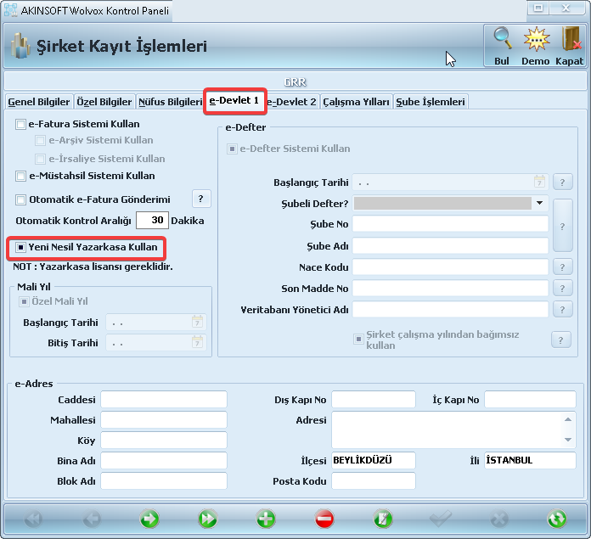591x539 pixels.
Task: Click İlçesi field containing BEYLİKDÜZÜ
Action: click(374, 460)
